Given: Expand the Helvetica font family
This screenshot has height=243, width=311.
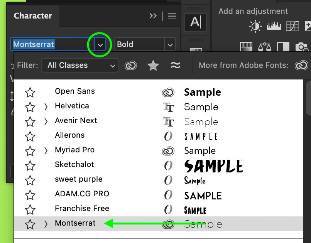Looking at the screenshot, I should click(46, 106).
